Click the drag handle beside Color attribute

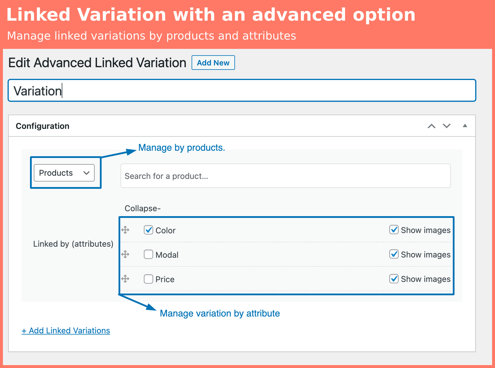[x=125, y=230]
